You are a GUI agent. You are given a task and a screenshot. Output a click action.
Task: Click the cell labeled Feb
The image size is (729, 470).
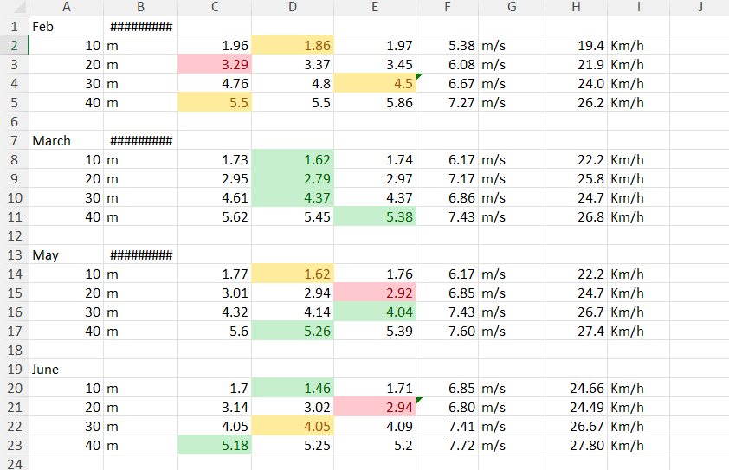[x=66, y=26]
